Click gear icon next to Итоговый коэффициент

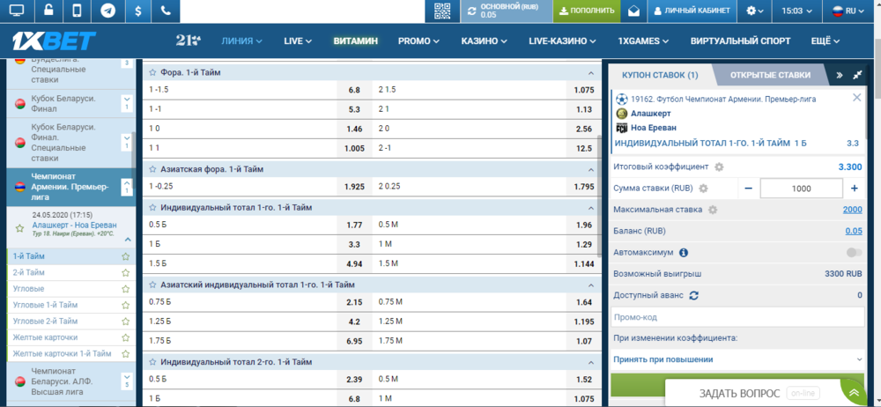719,167
